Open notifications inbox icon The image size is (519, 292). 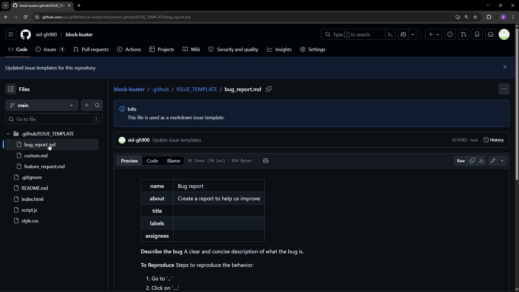(491, 35)
